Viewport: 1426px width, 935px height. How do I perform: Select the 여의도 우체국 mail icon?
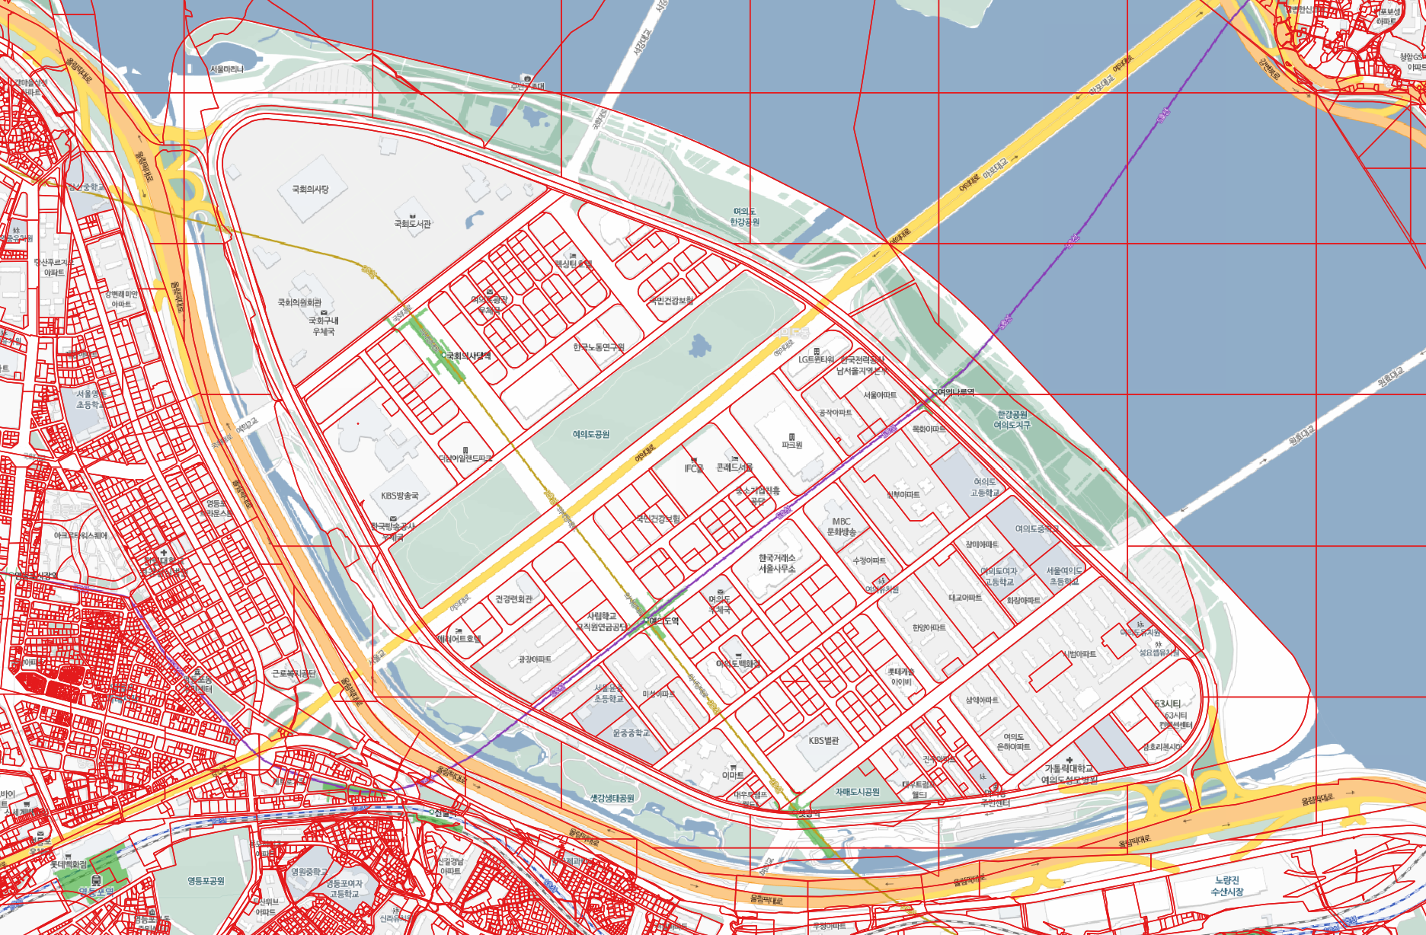click(721, 592)
